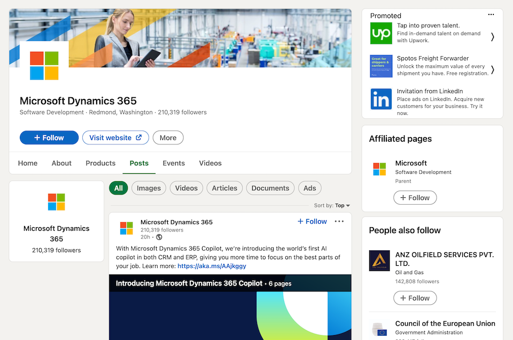The width and height of the screenshot is (513, 340).
Task: Filter posts by Articles
Action: pos(224,188)
